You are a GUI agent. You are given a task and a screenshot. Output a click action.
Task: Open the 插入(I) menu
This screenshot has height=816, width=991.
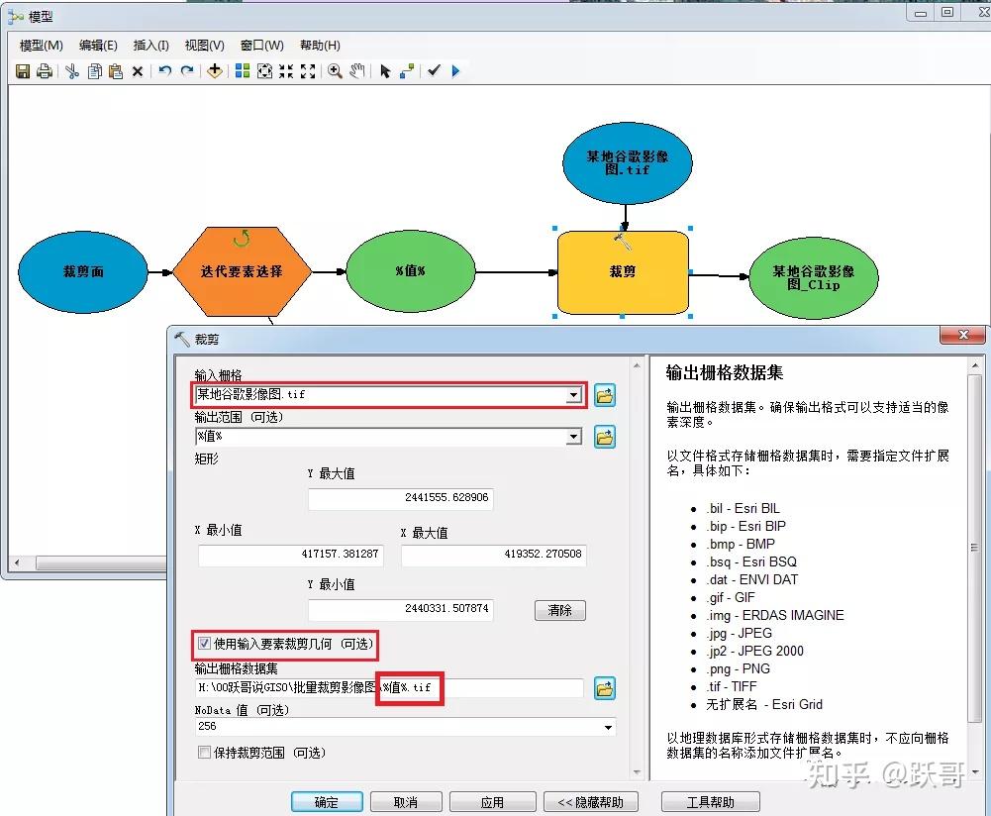pos(149,45)
